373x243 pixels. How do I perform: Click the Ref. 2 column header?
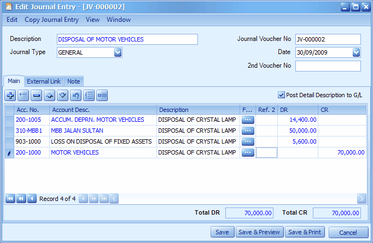coord(266,110)
